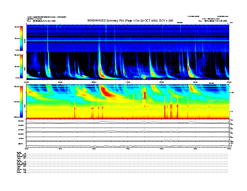Click the 08:00 tick label under RAD1 spectrogram
The height and width of the screenshot is (191, 247).
(x=94, y=82)
